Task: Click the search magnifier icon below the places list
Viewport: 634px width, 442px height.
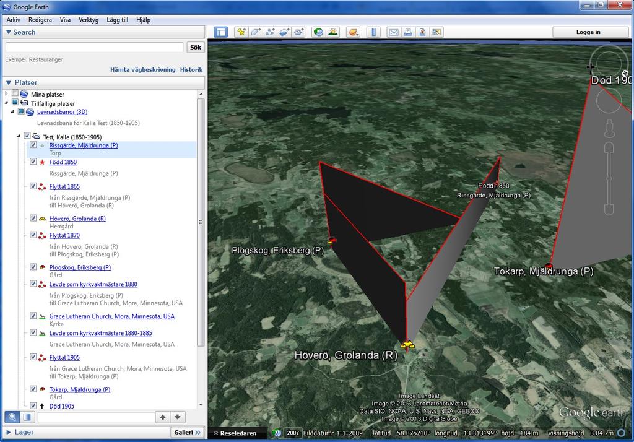Action: click(x=12, y=417)
